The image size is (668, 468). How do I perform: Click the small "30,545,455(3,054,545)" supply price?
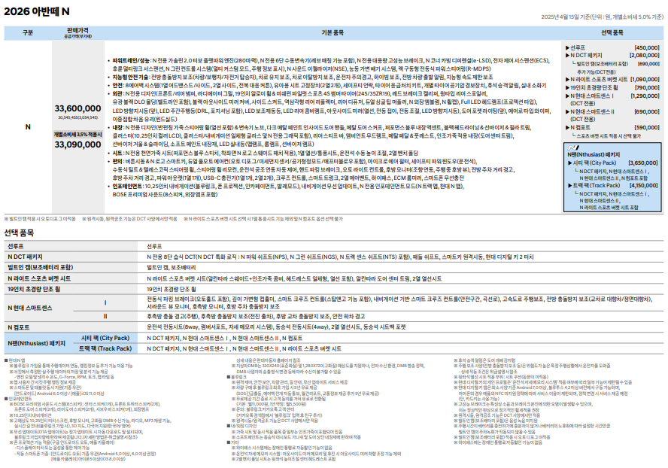click(77, 117)
